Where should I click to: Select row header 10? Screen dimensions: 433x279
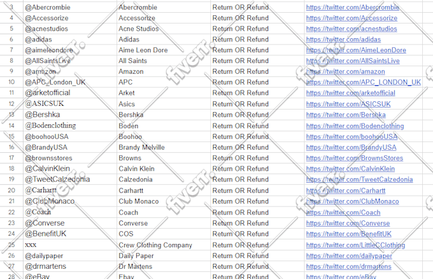(11, 82)
